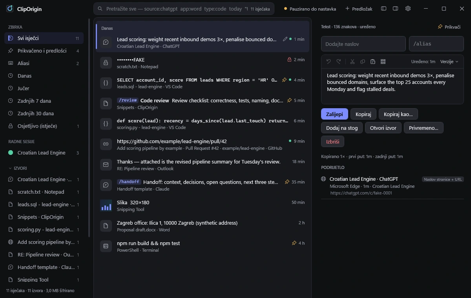471x298 pixels.
Task: Click the globe icon next to Croatian Lead Engine · ChatGPT
Action: 323,179
